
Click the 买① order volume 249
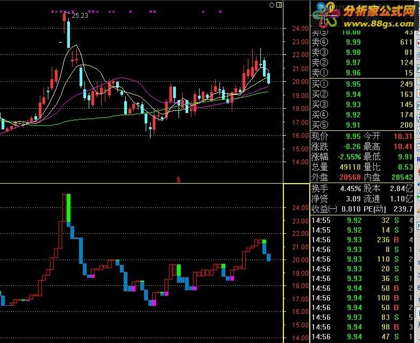406,84
